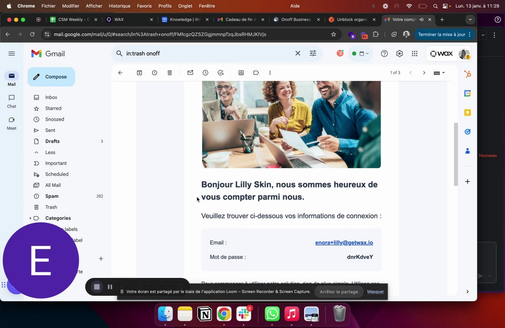505x328 pixels.
Task: Hide the side panel with the chevron
Action: (468, 291)
